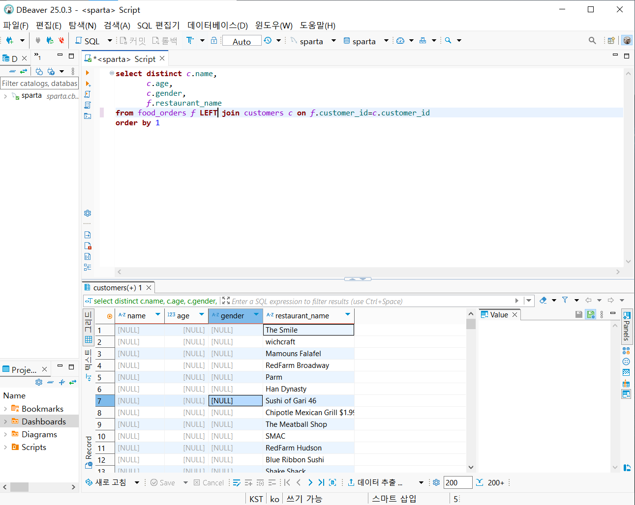
Task: Execute SQL script icon in editor gutter
Action: (x=88, y=94)
